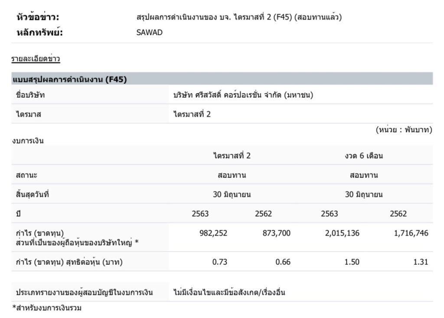Screen dimensions: 444x318
Task: Click the งวด 6 เดือน column header
Action: pos(363,156)
